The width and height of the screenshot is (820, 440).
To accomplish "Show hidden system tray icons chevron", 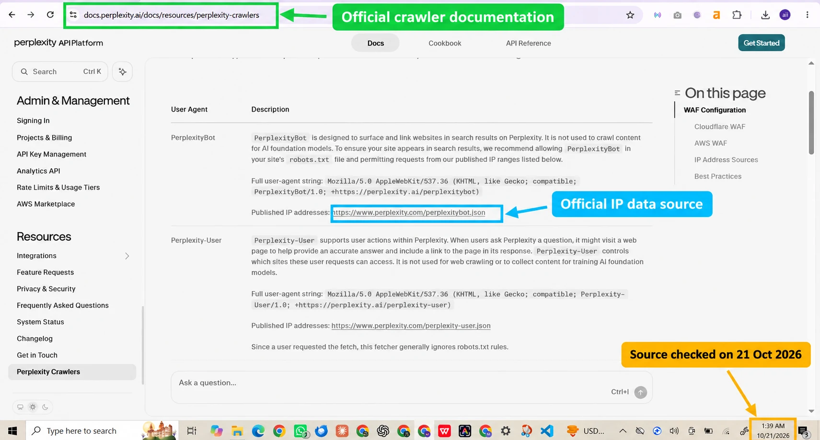I will (x=623, y=431).
